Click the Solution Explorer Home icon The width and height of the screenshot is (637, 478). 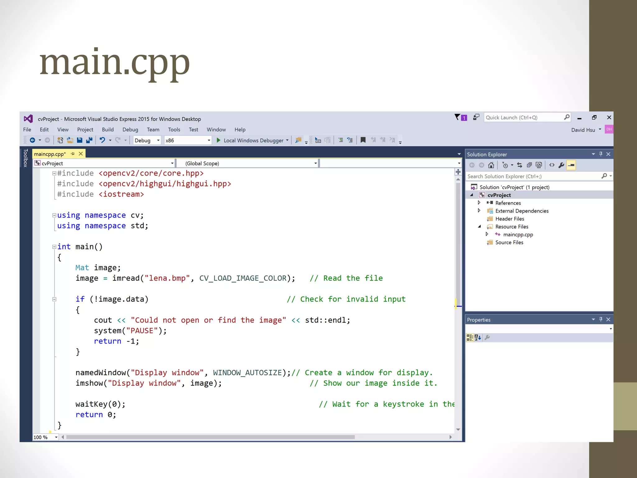(491, 165)
